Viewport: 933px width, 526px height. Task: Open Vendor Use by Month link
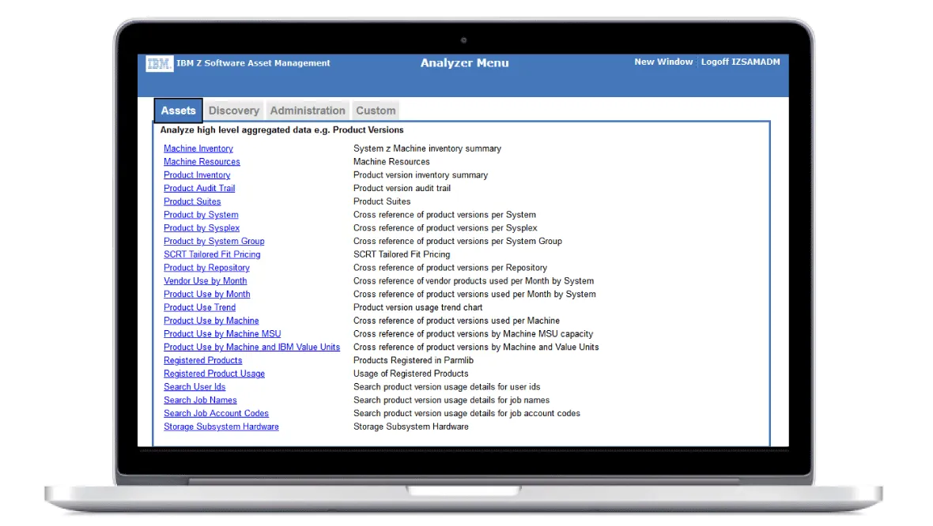pyautogui.click(x=206, y=281)
